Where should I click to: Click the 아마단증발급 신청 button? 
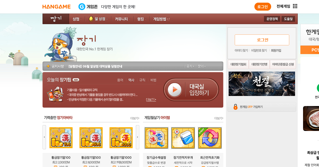coord(283,64)
